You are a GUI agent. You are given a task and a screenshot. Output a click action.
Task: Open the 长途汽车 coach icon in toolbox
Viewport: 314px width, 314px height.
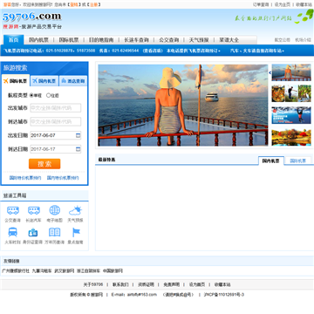click(x=34, y=210)
